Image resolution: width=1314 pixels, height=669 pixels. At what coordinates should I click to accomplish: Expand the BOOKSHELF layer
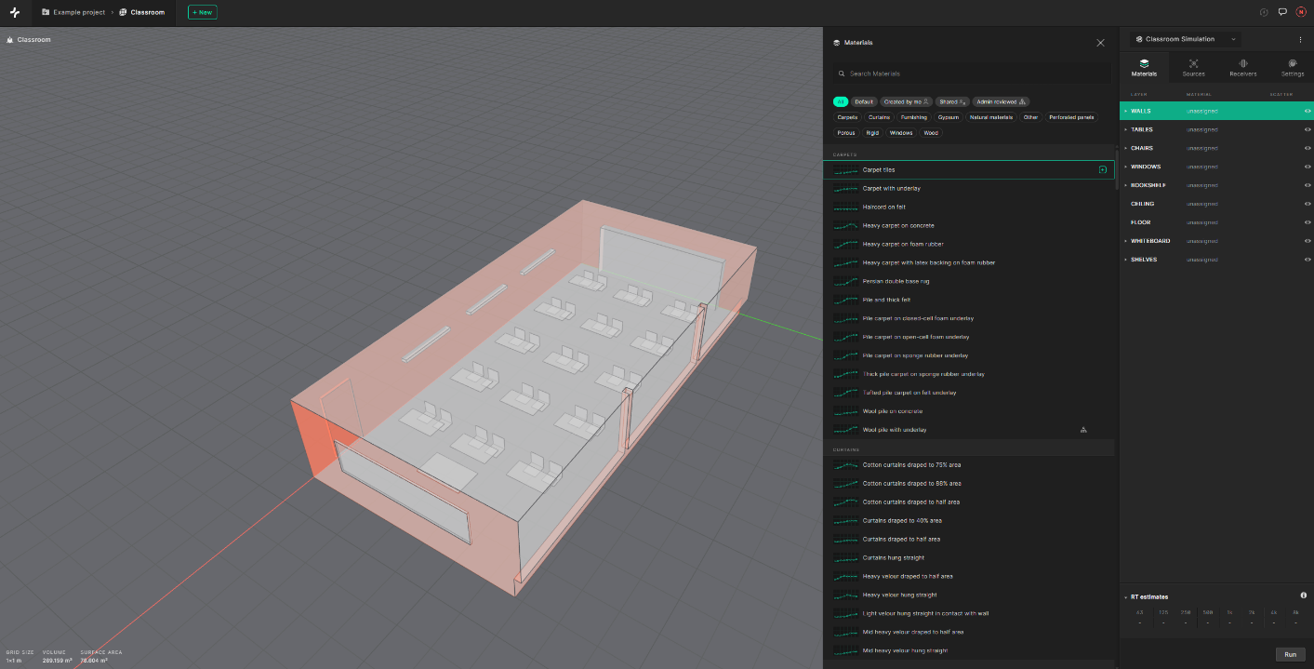click(1125, 185)
